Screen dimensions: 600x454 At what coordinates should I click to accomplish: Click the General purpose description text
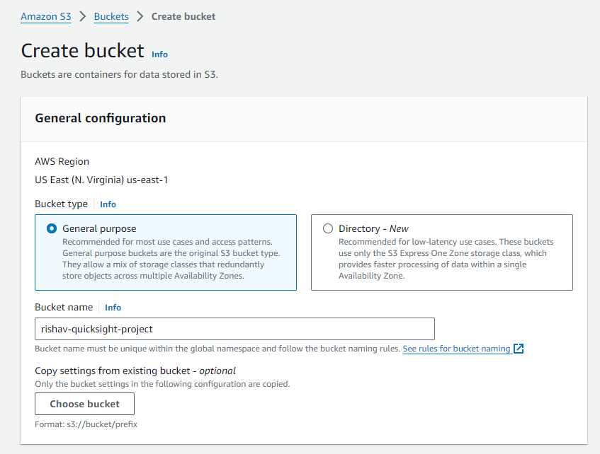pyautogui.click(x=171, y=259)
